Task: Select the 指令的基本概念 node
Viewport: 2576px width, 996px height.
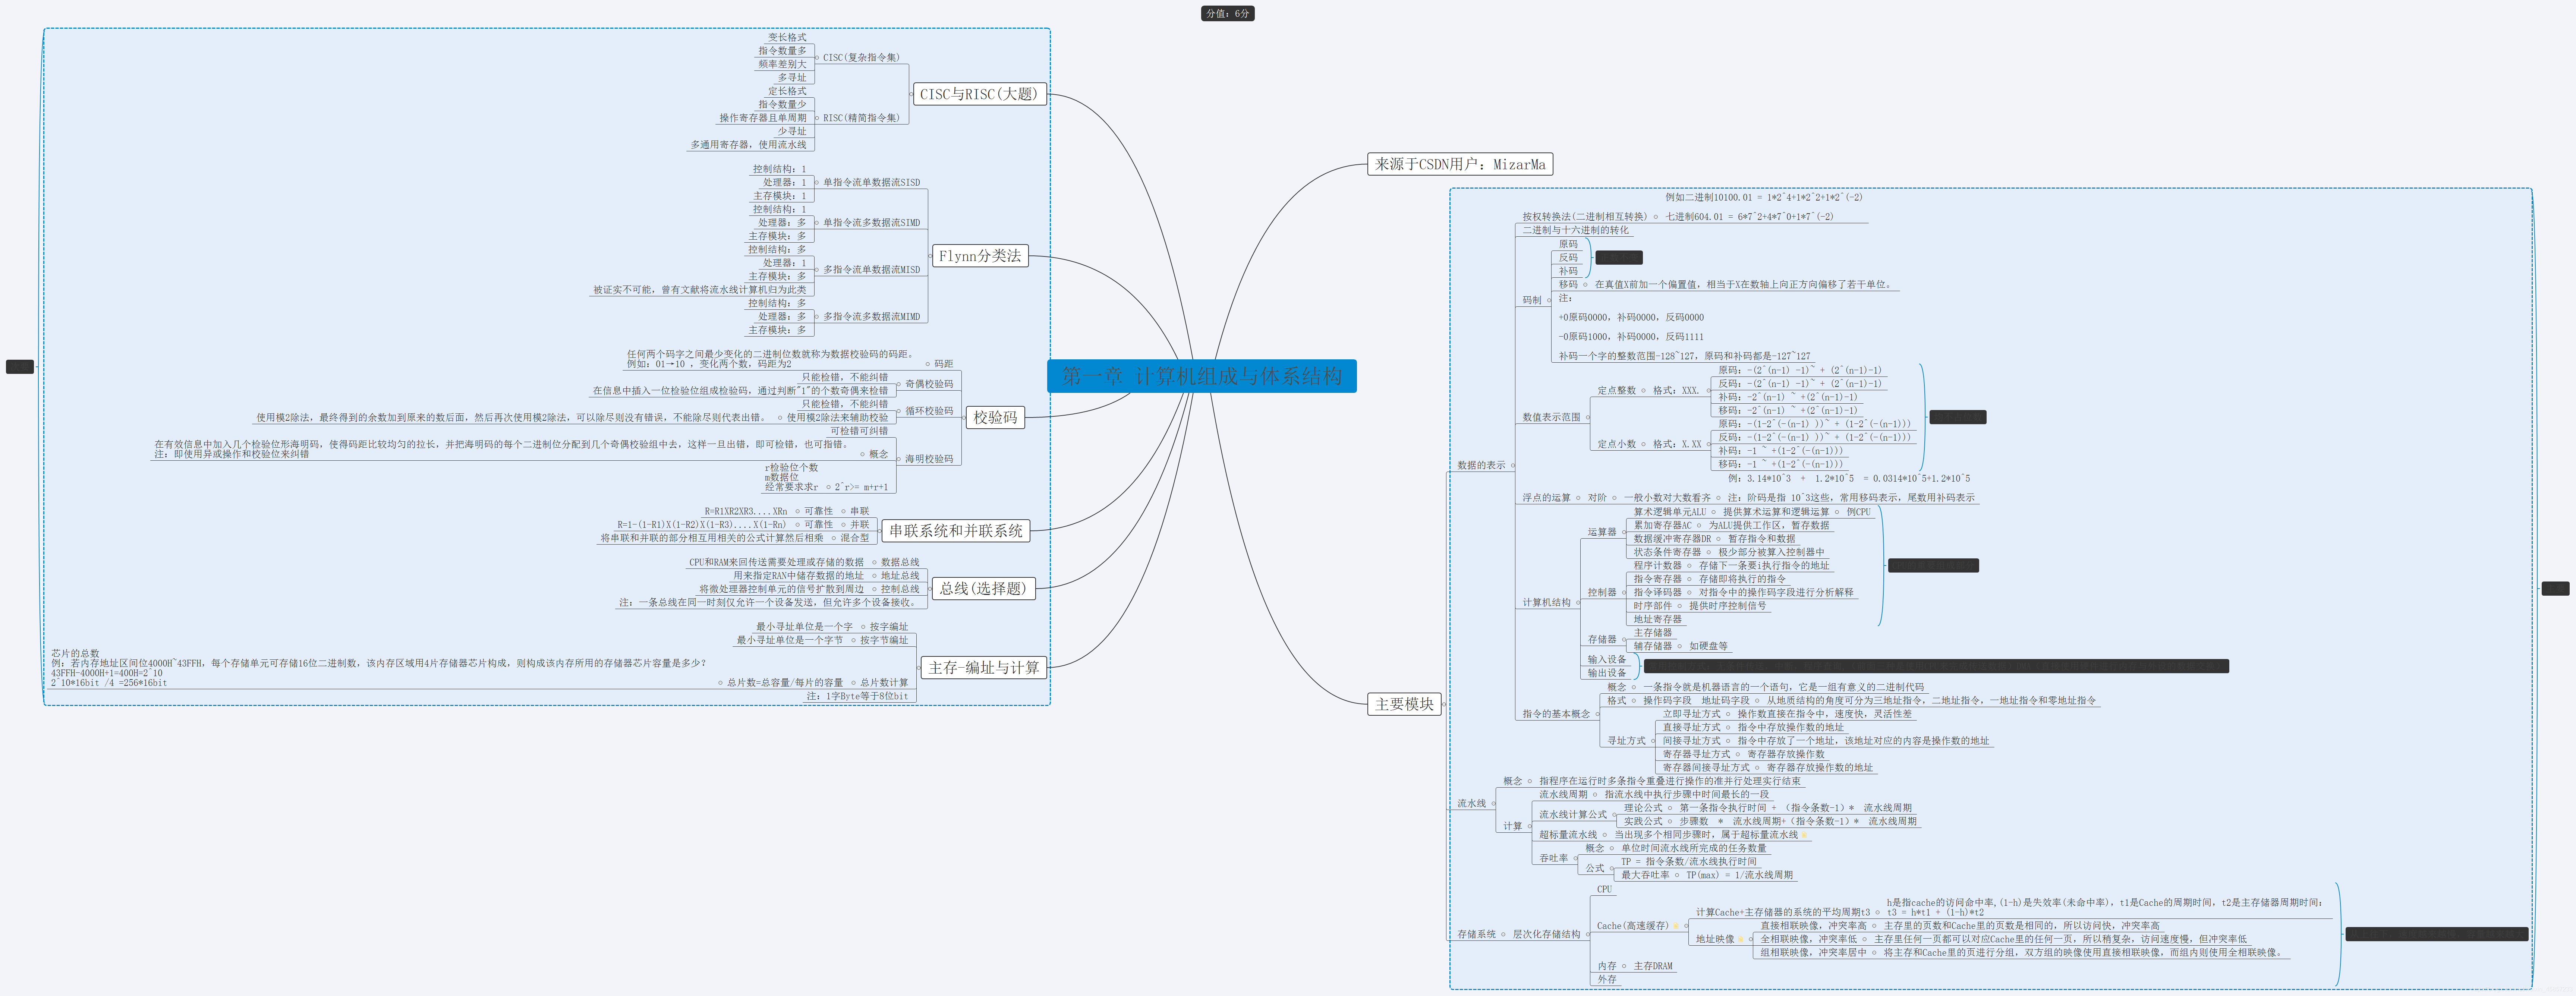Action: pos(1556,714)
